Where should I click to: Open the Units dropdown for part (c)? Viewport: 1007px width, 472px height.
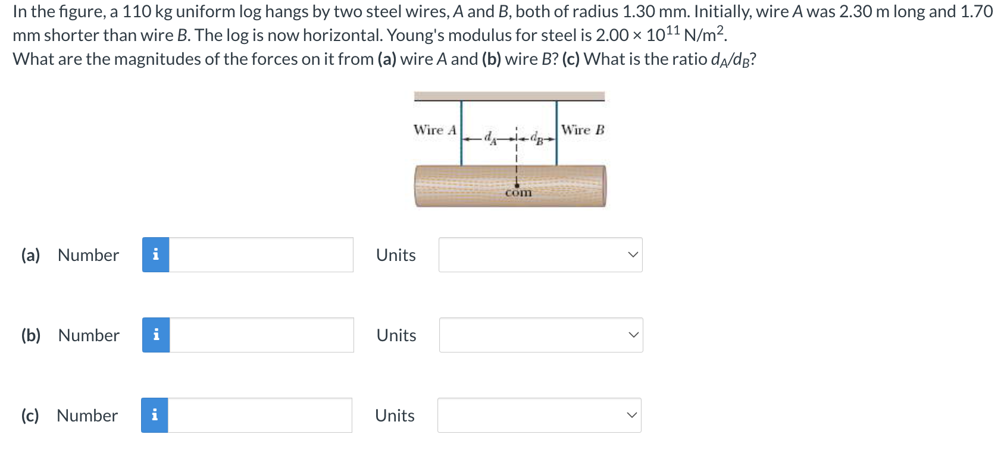coord(631,415)
